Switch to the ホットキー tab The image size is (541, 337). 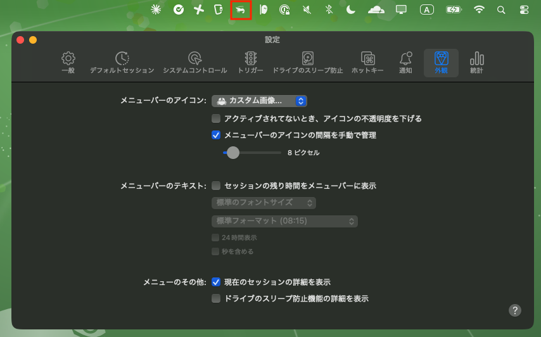coord(367,63)
